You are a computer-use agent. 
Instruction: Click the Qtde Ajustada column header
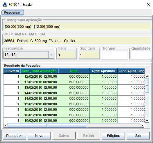[104, 71]
